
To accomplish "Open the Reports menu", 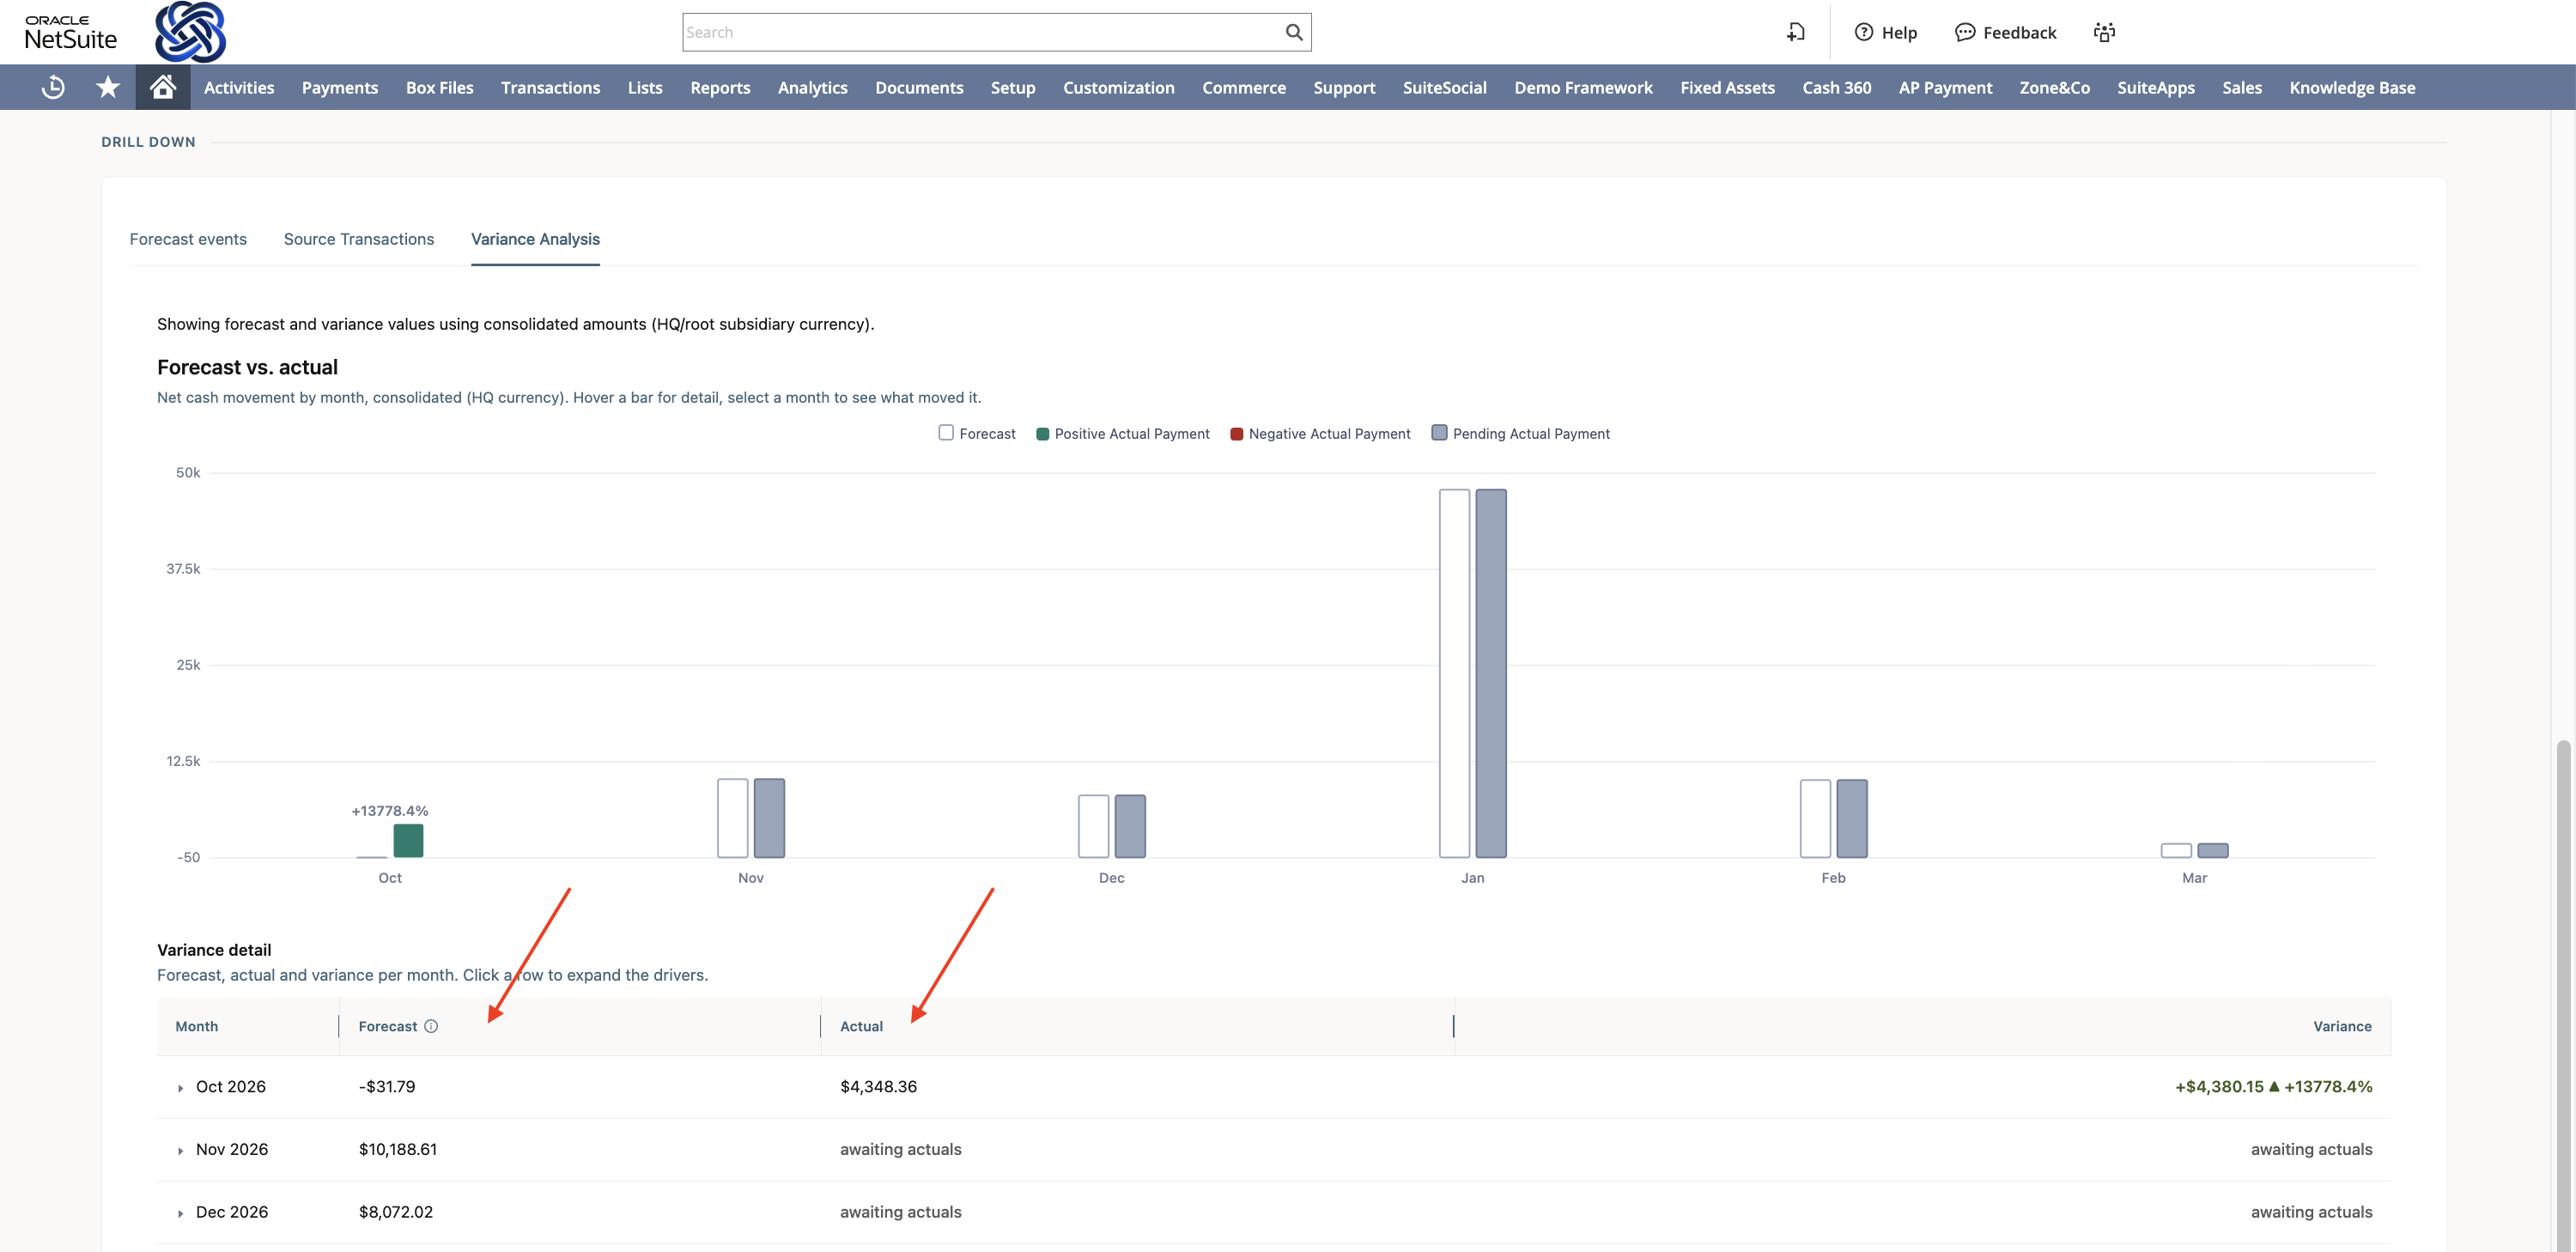I will (x=720, y=87).
